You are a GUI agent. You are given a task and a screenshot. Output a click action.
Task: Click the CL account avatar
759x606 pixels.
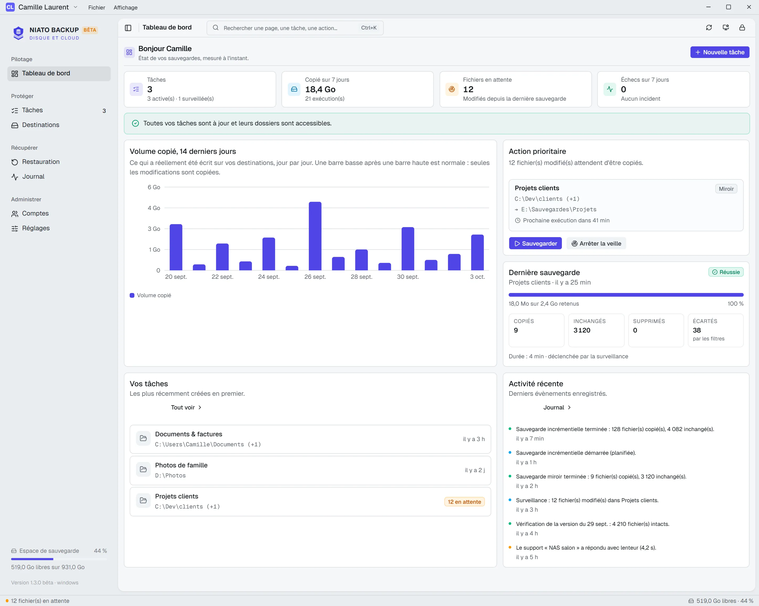10,7
